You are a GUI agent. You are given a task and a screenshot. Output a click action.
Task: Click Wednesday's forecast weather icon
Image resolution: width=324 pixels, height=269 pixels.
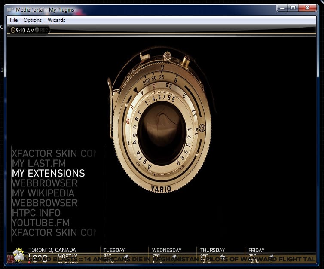tap(174, 257)
